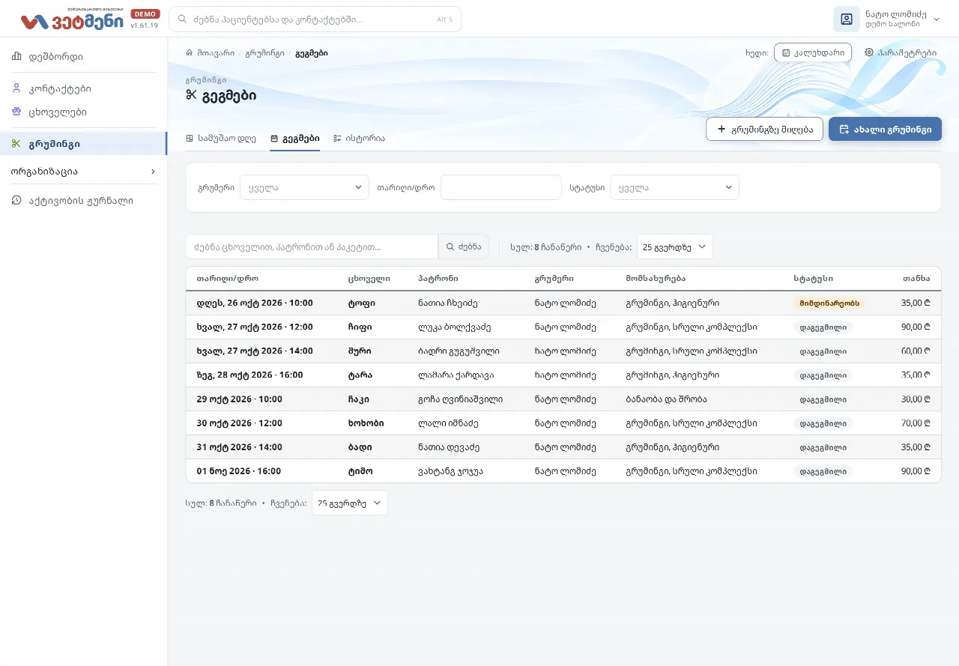Open the გრუმინგი breadcrumb link
This screenshot has width=959, height=666.
[x=264, y=53]
